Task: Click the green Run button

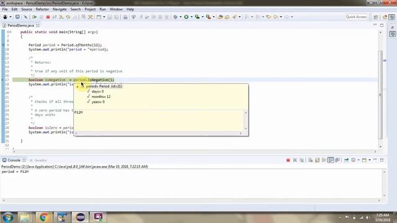Action: coord(186,17)
